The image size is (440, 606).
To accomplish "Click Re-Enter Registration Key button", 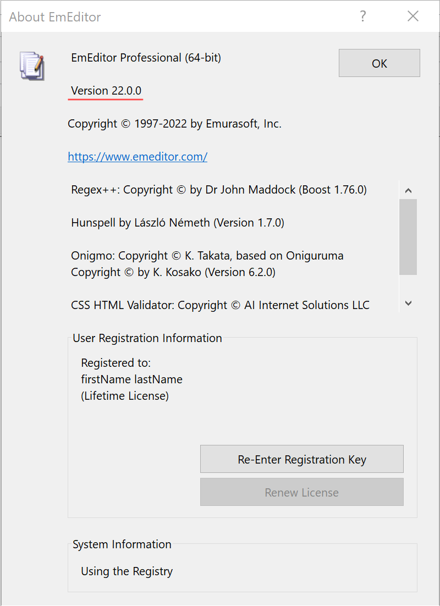I will 301,459.
